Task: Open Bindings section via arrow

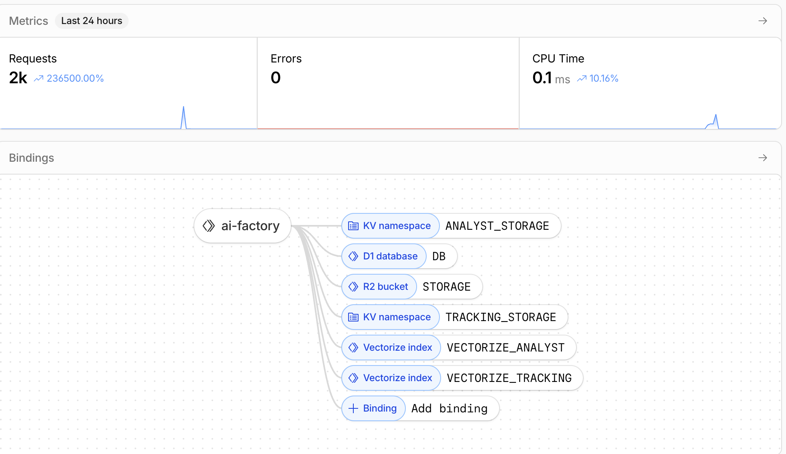Action: pos(762,158)
